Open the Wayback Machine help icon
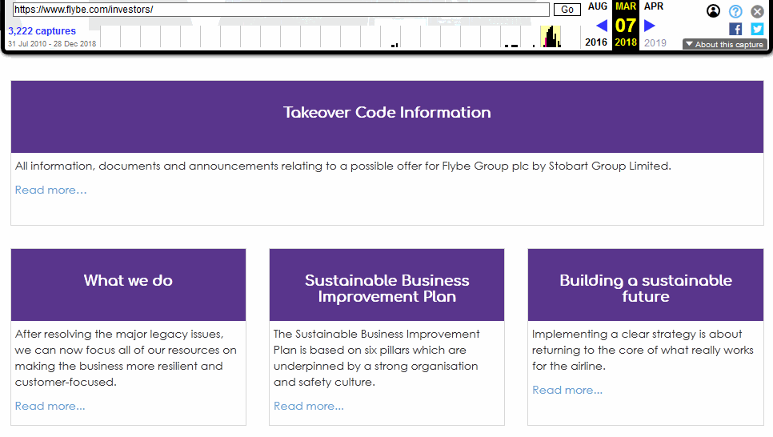 (x=735, y=11)
